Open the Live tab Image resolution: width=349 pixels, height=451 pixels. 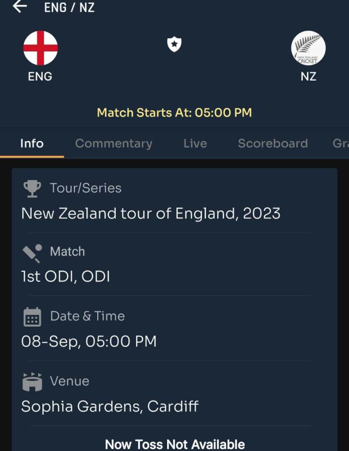click(195, 143)
